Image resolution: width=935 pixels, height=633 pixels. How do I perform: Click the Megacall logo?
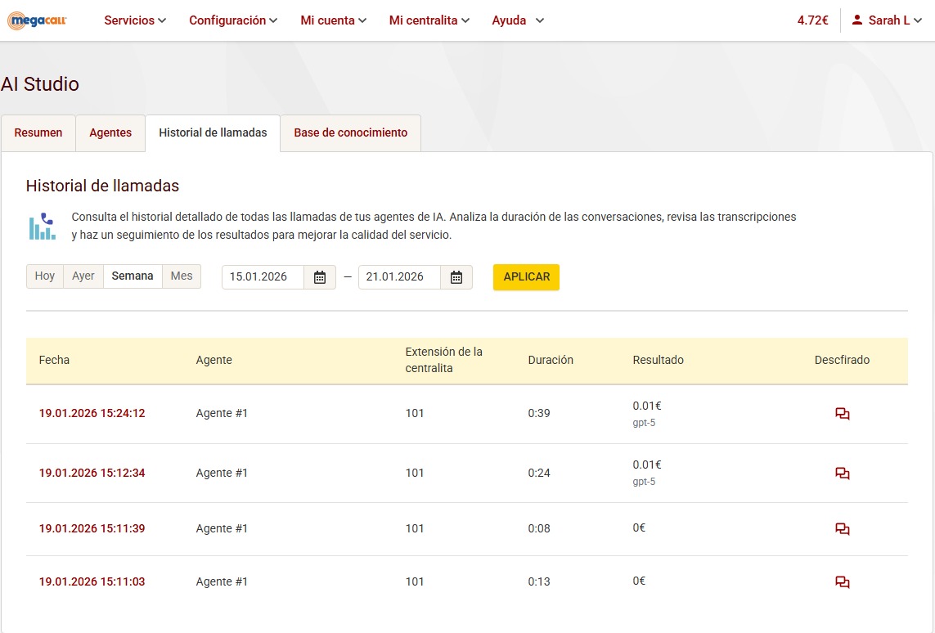pos(38,20)
